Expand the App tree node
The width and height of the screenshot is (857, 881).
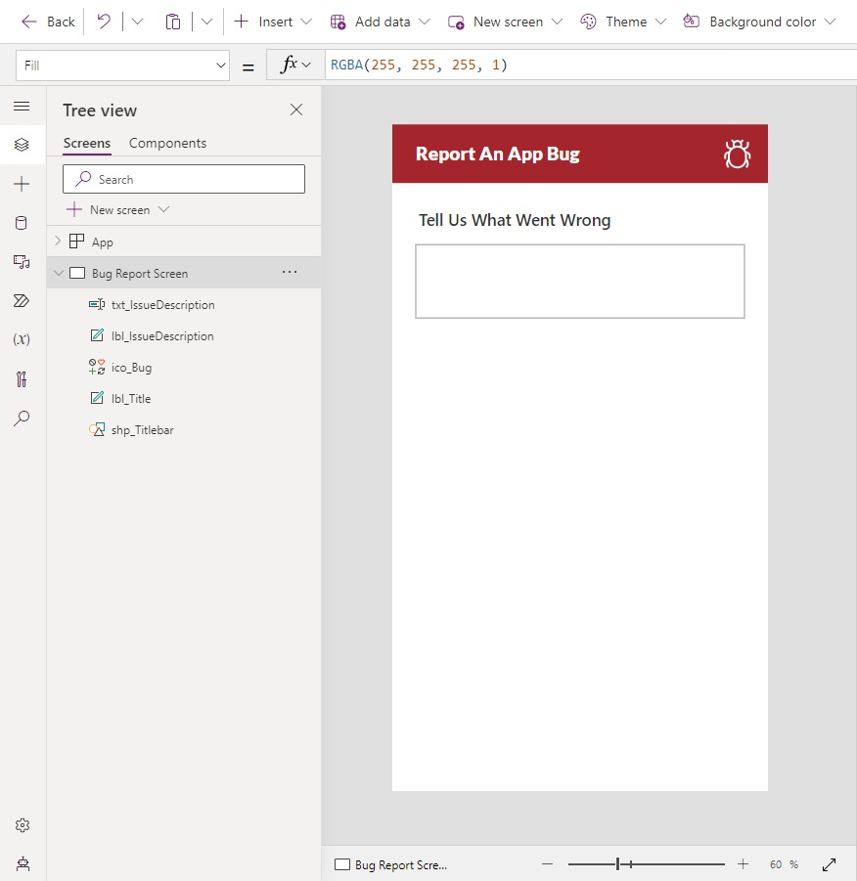point(58,242)
